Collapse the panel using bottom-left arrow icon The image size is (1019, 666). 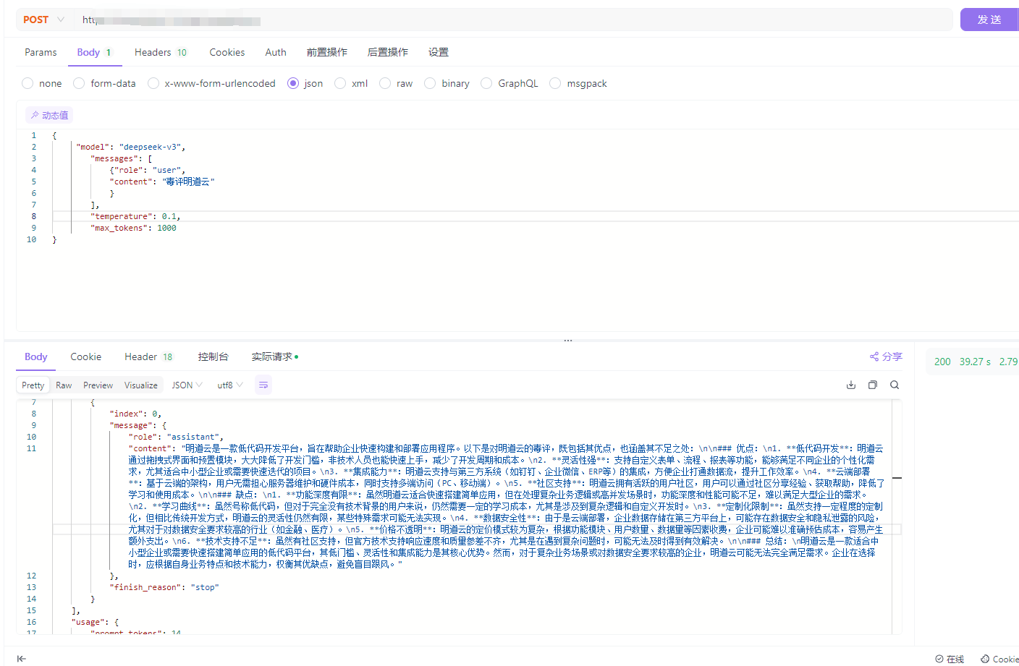(22, 658)
